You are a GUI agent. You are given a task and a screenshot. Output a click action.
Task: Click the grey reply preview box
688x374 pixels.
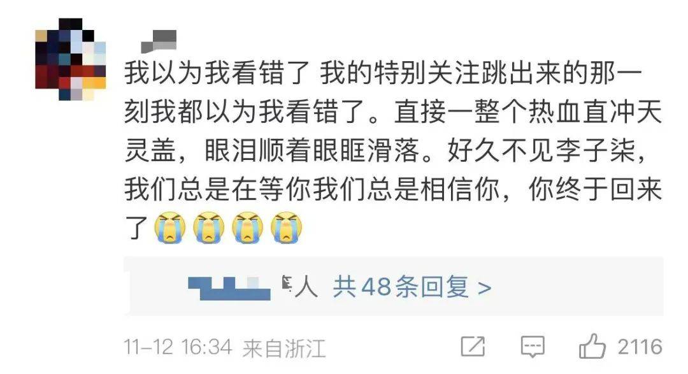(394, 286)
